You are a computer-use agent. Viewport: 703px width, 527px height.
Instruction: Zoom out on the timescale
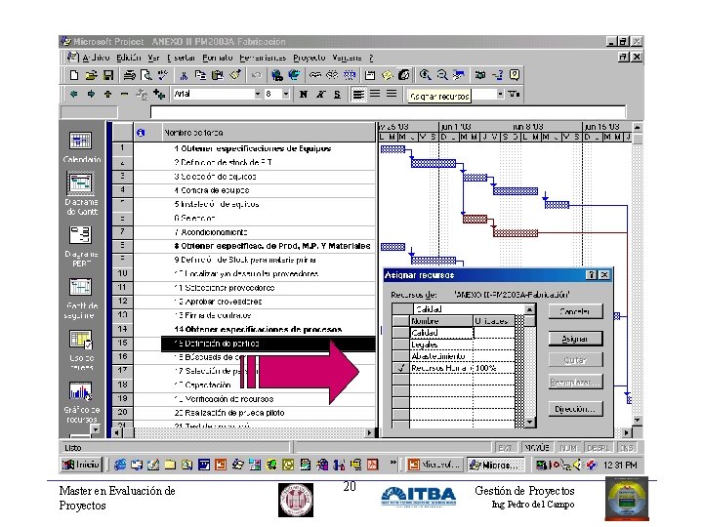442,75
